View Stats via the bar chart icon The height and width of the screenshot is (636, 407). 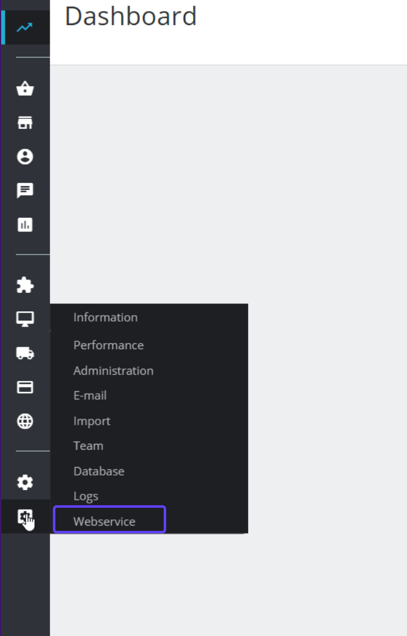[24, 225]
